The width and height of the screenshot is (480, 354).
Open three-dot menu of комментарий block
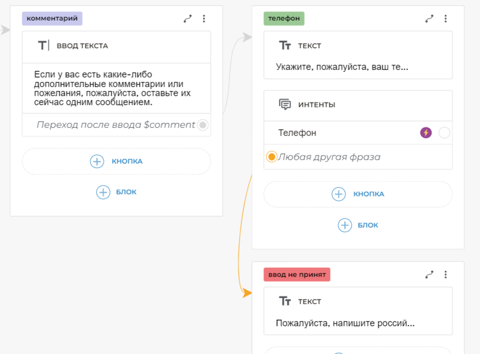coord(204,19)
